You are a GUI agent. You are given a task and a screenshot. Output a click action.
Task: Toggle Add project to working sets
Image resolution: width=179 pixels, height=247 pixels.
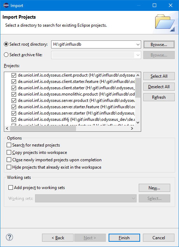pos(11,188)
